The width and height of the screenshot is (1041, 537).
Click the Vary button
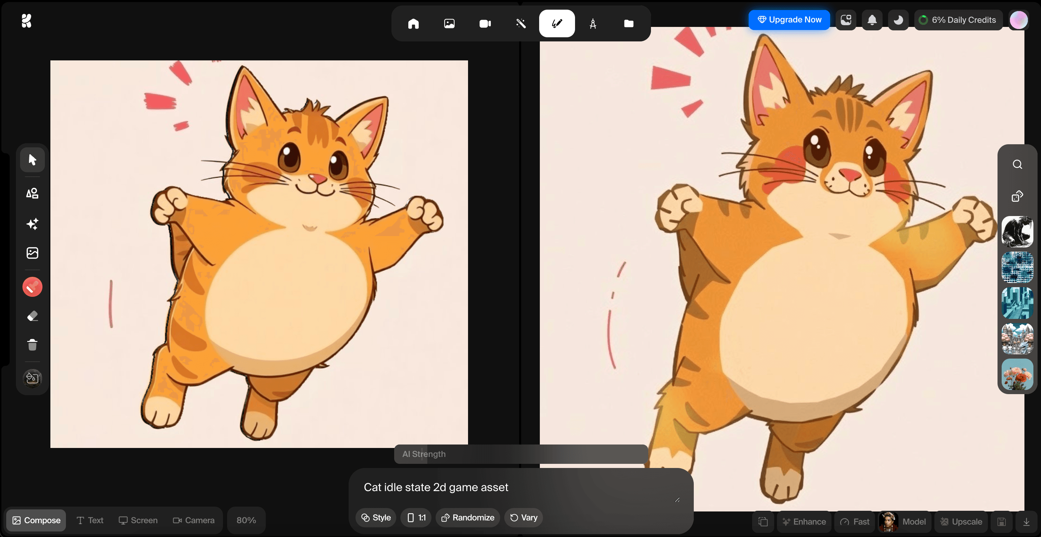click(x=523, y=518)
